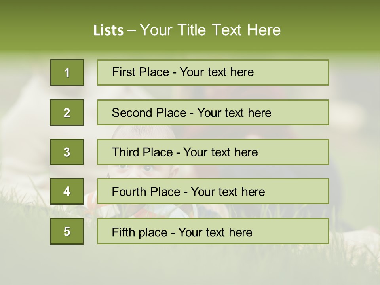
Task: Select the First Place text bar
Action: pos(213,72)
